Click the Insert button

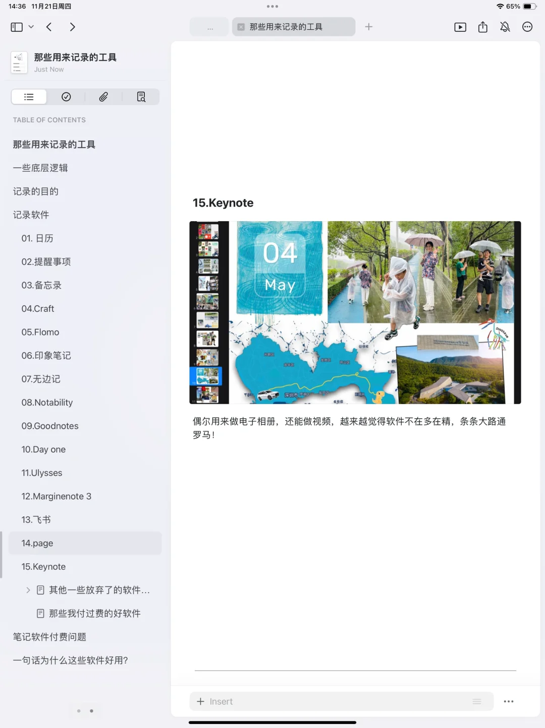pos(214,701)
